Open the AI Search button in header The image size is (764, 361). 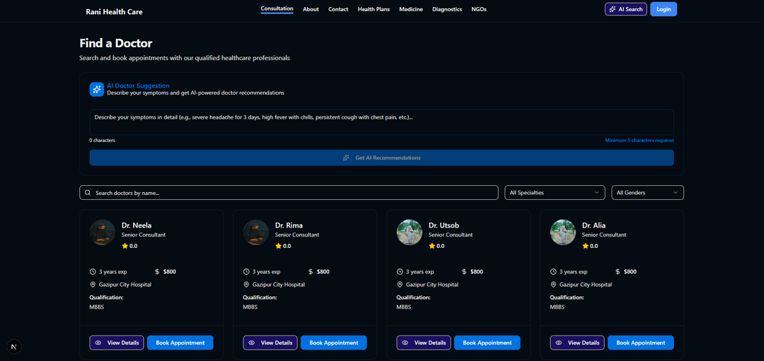(x=625, y=9)
